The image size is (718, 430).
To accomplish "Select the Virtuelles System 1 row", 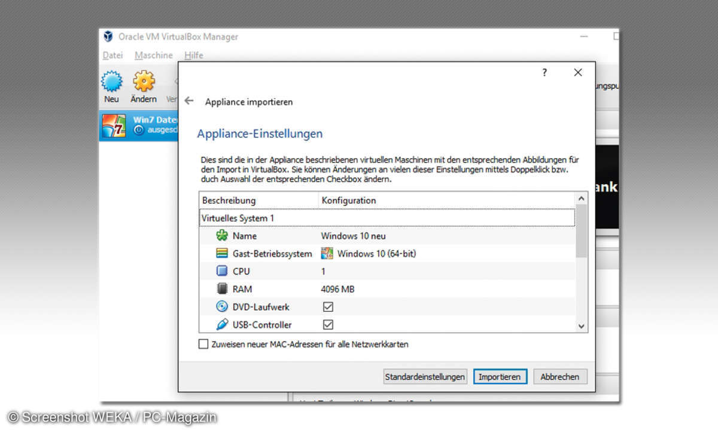I will point(387,218).
